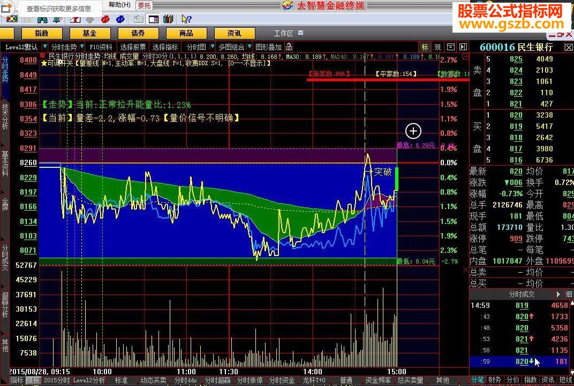Click the collapse-up box icon beside 现

click(451, 47)
